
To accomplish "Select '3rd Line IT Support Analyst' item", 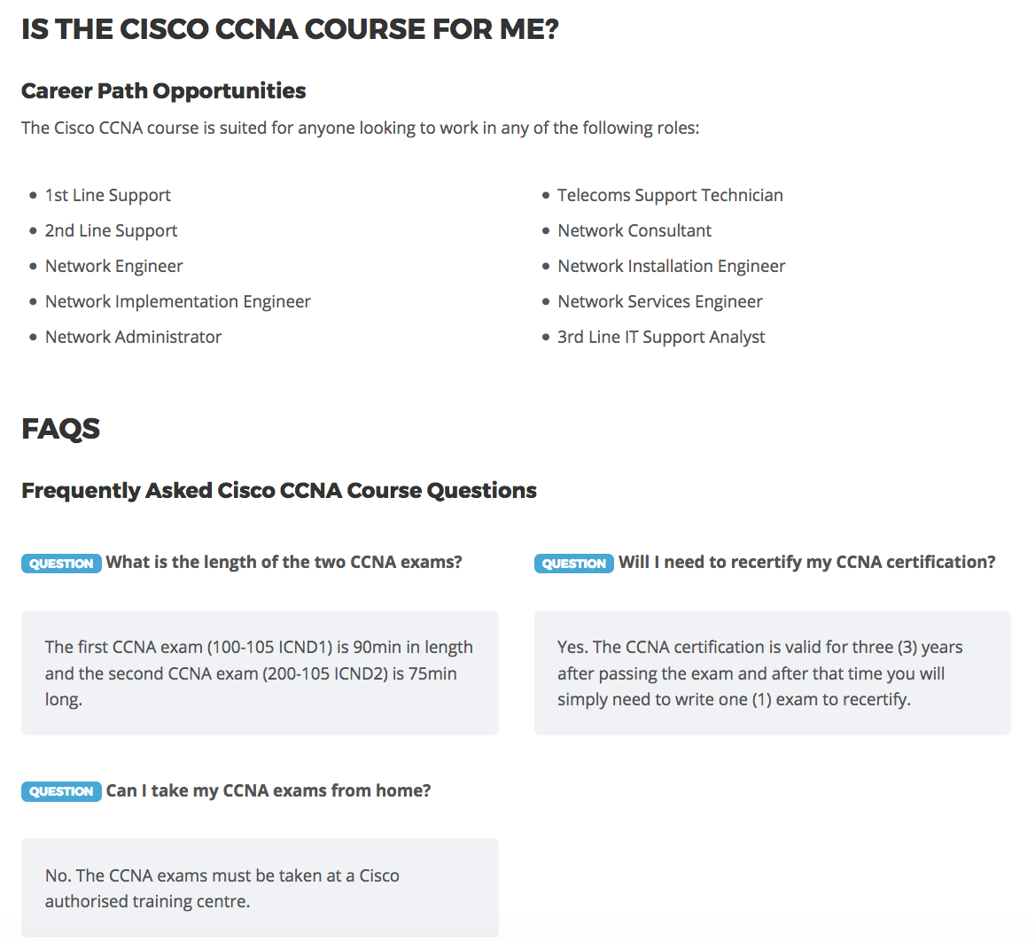I will click(x=661, y=338).
